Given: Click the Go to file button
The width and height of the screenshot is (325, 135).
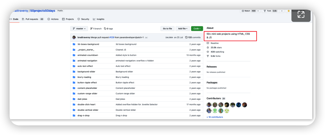Looking at the screenshot, I should coord(168,29).
